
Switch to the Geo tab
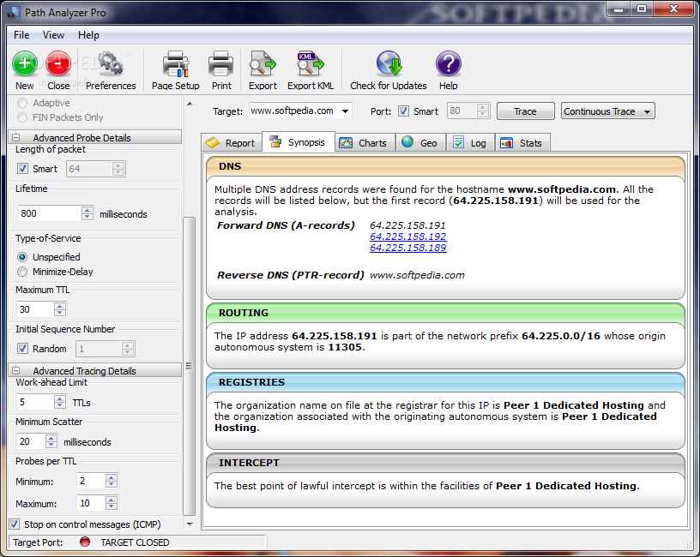(x=420, y=143)
